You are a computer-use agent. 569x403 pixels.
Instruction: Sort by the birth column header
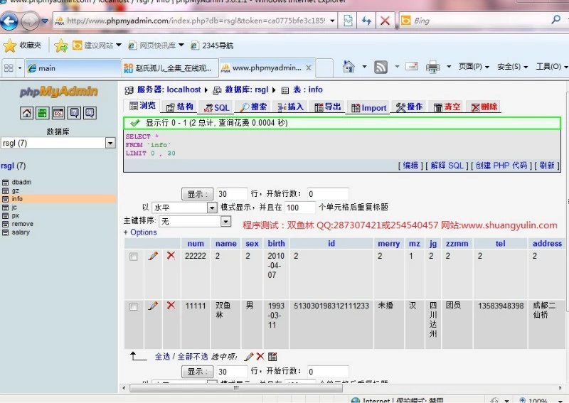tap(276, 243)
